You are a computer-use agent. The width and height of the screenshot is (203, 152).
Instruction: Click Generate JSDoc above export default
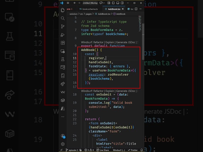pos(126,42)
